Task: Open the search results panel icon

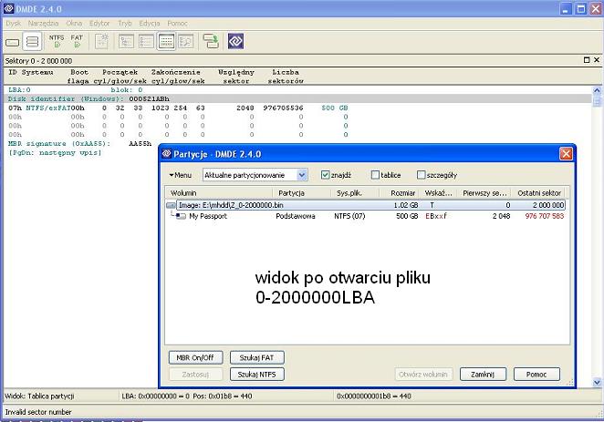Action: pyautogui.click(x=186, y=42)
